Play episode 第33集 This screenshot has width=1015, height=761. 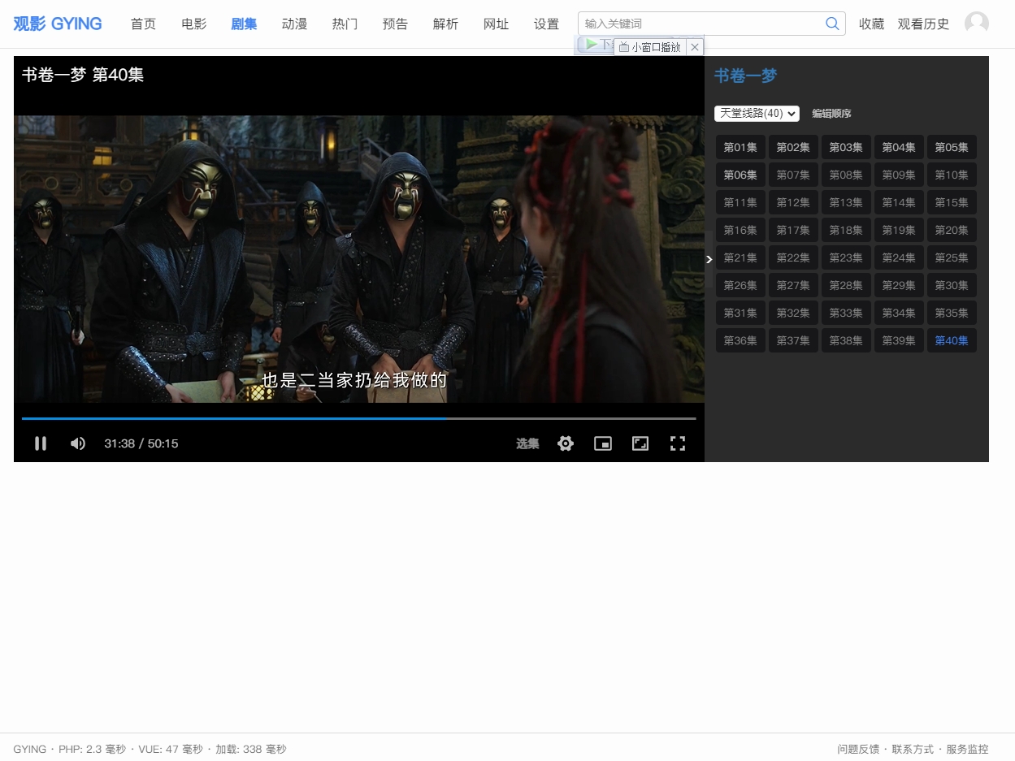[846, 313]
